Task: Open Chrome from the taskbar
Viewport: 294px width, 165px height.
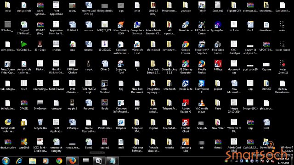Action: (x=59, y=161)
